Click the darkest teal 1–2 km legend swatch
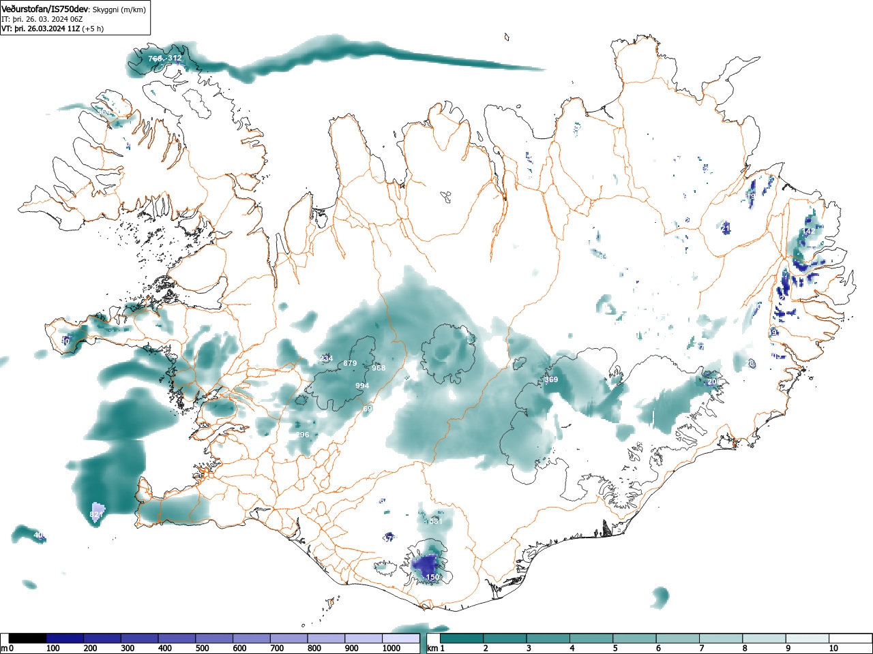 (x=462, y=639)
